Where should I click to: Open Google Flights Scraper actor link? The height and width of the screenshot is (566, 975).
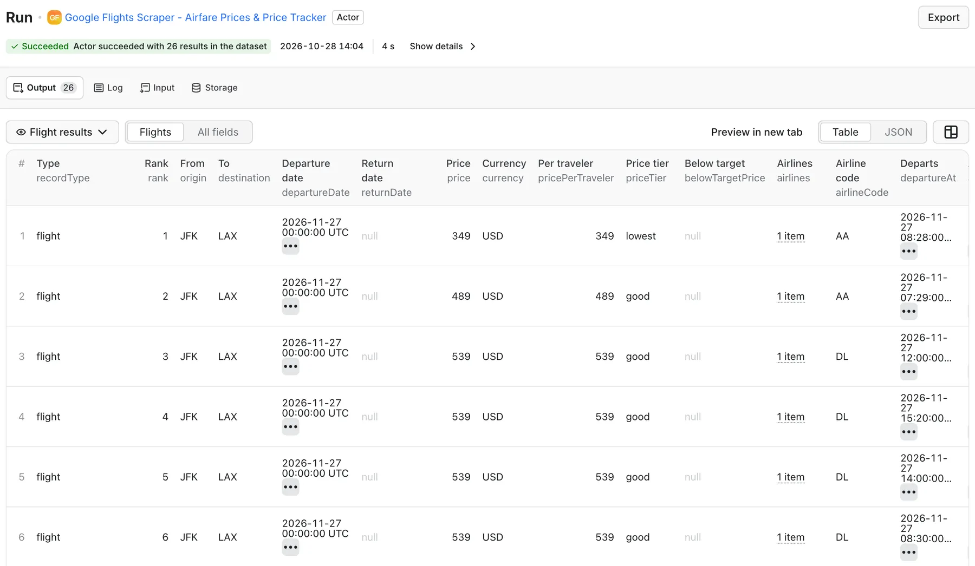tap(196, 17)
